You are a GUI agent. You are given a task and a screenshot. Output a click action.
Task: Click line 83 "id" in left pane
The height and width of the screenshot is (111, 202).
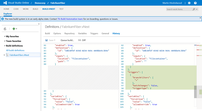click(83, 51)
